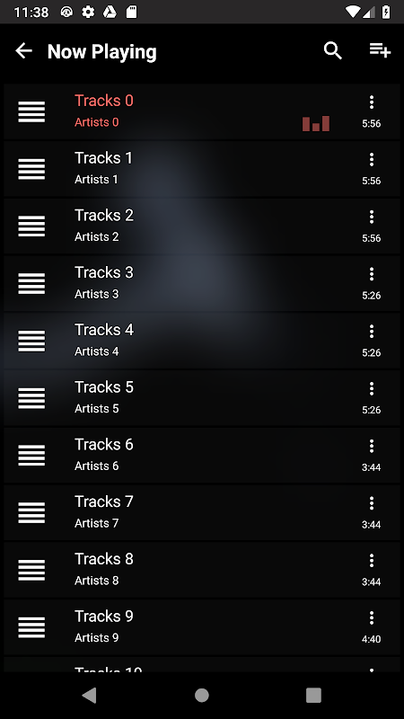
Task: Tap the back arrow beside Now Playing
Action: 24,51
